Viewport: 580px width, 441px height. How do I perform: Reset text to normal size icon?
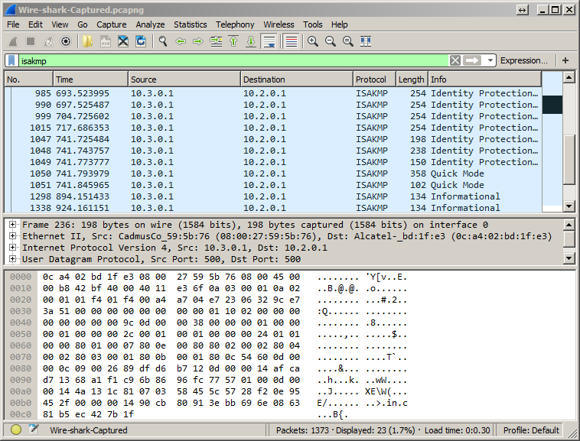(x=348, y=41)
